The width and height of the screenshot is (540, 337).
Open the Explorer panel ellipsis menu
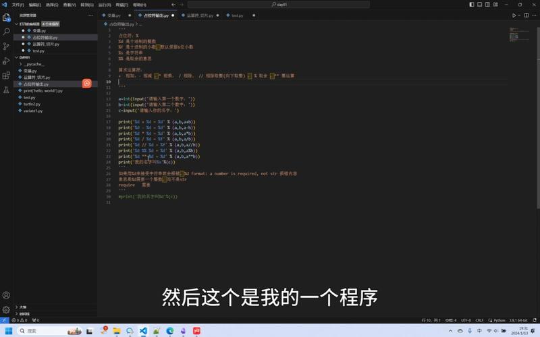[x=90, y=16]
